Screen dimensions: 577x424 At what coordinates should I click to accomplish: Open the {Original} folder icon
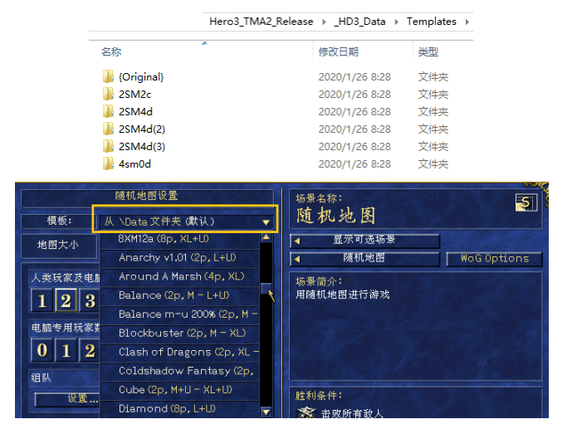(108, 76)
